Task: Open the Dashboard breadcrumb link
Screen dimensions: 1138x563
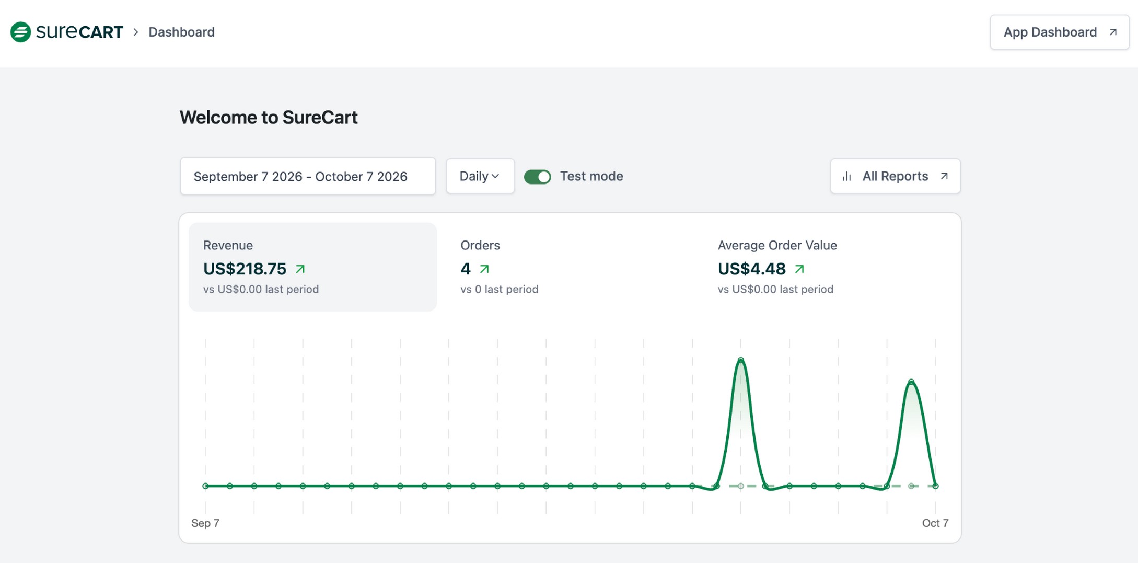Action: click(x=181, y=32)
